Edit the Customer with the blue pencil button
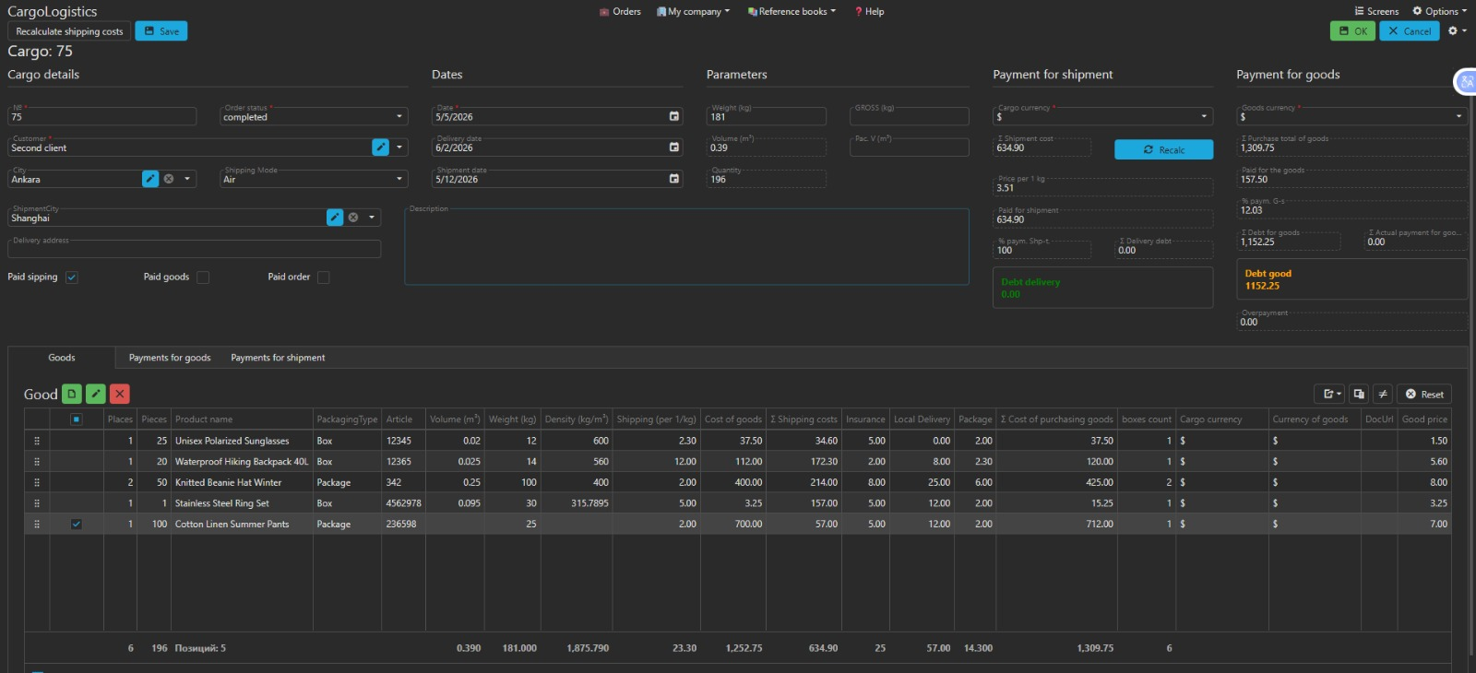Viewport: 1476px width, 673px height. tap(380, 147)
